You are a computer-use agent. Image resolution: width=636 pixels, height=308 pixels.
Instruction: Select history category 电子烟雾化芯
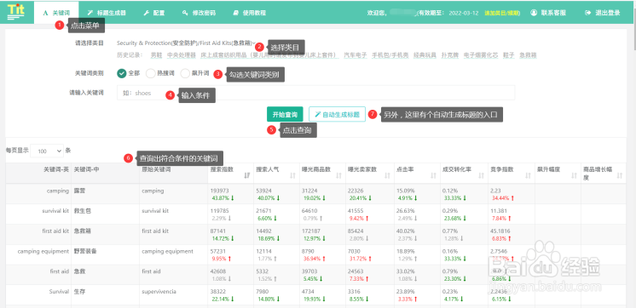click(481, 55)
